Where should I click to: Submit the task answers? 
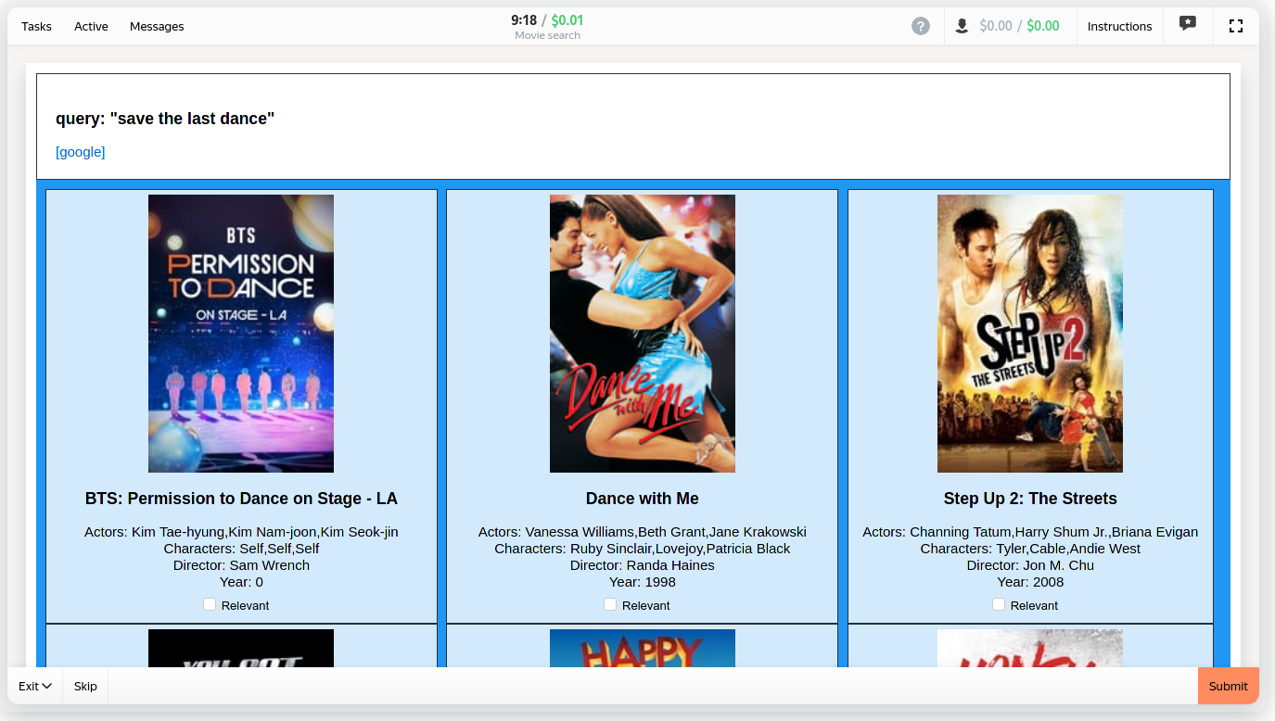pyautogui.click(x=1228, y=686)
